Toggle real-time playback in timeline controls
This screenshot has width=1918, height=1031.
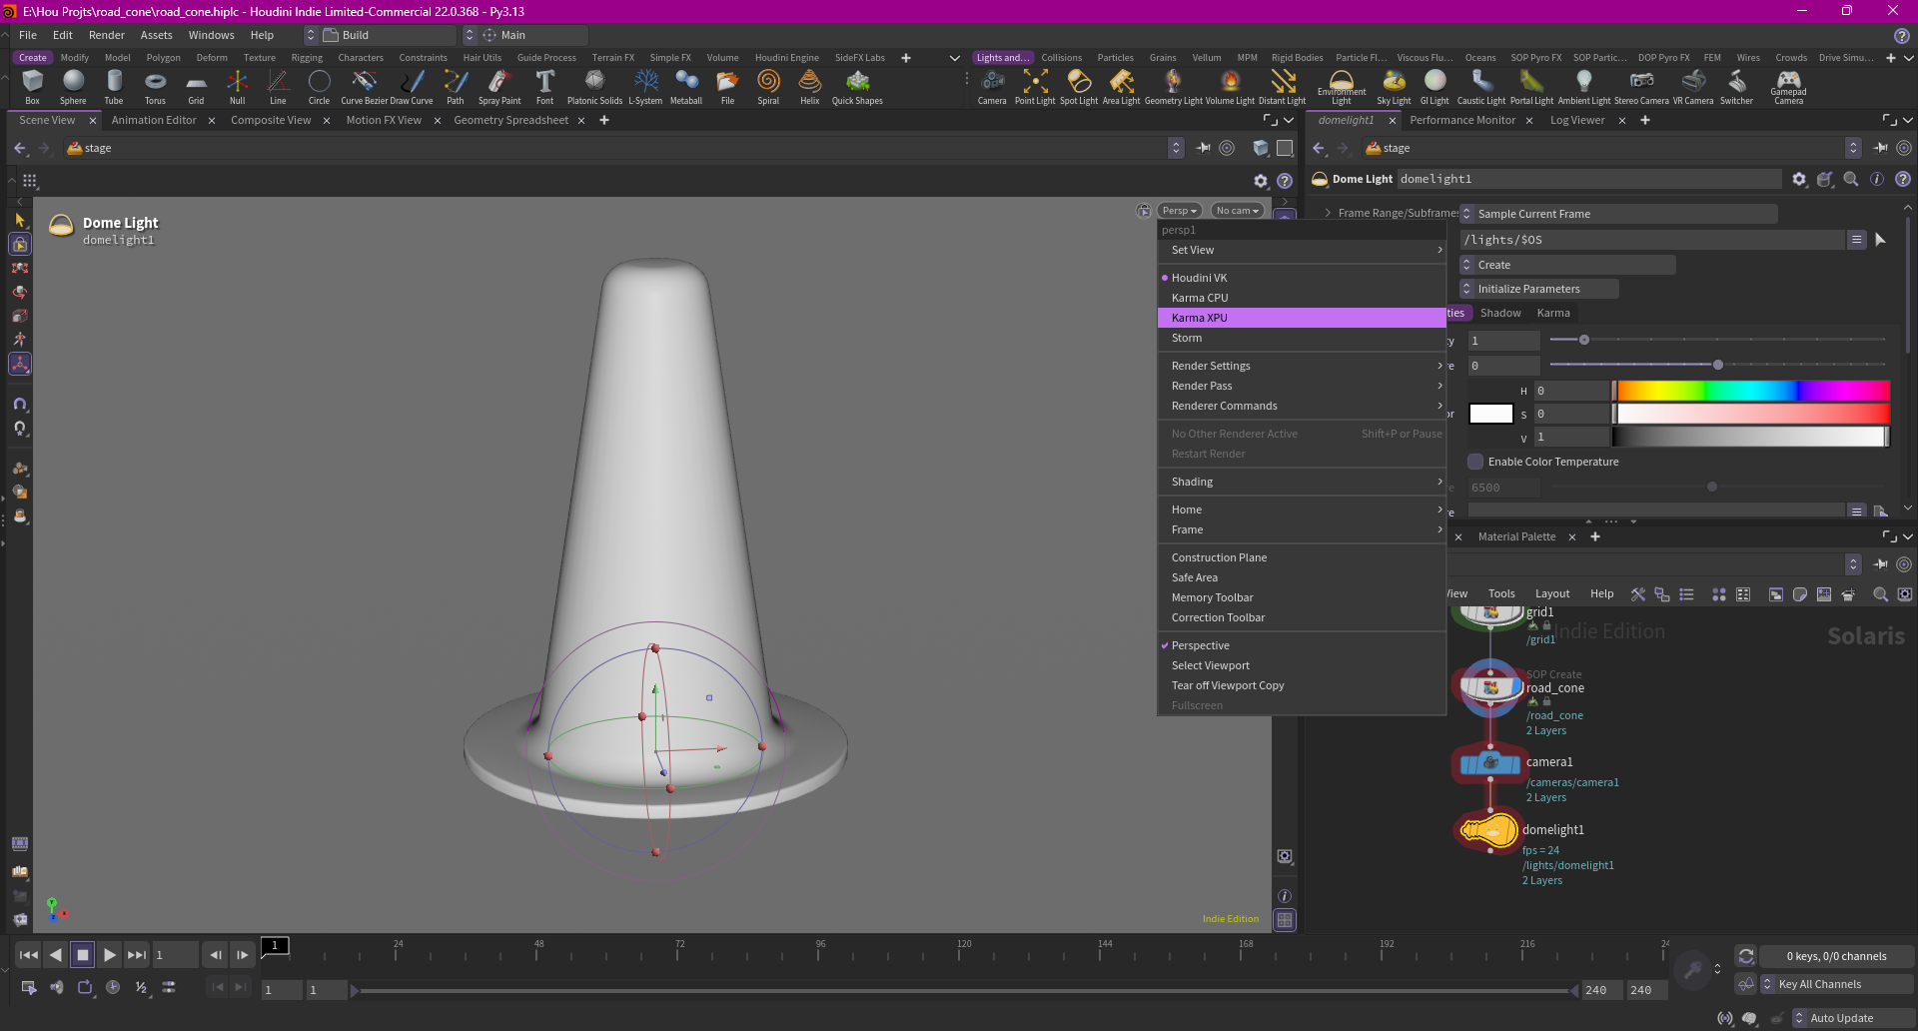pyautogui.click(x=113, y=987)
